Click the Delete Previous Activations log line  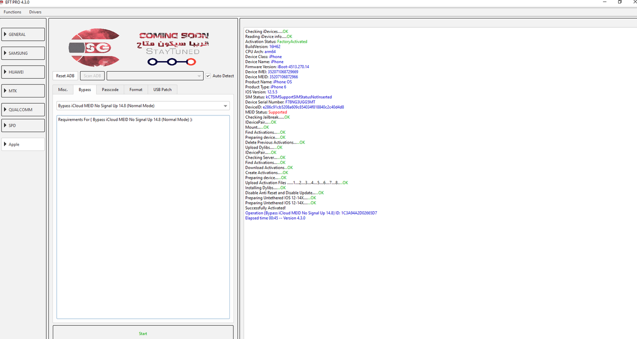tap(275, 142)
